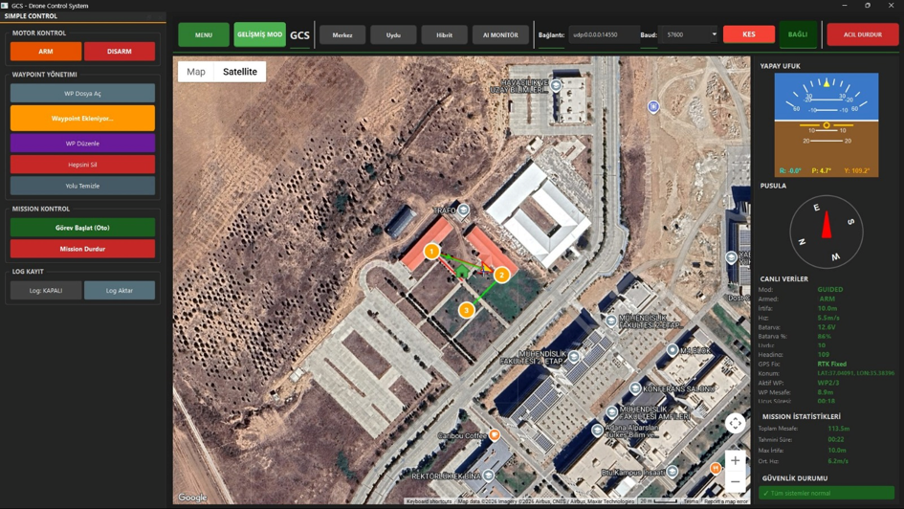The height and width of the screenshot is (509, 904).
Task: Click the Log Aktar button
Action: pyautogui.click(x=120, y=291)
